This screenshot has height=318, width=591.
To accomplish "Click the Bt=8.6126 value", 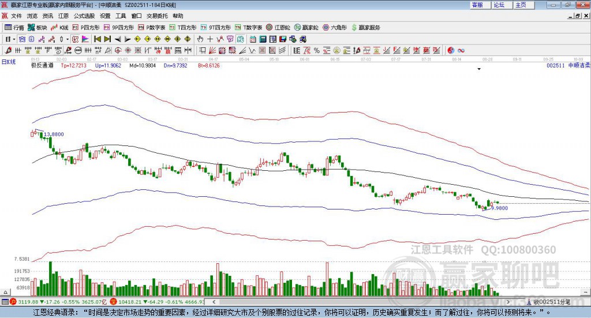I will (208, 65).
